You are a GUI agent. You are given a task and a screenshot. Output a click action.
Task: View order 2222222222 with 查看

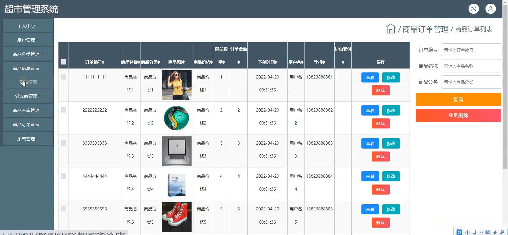point(370,110)
